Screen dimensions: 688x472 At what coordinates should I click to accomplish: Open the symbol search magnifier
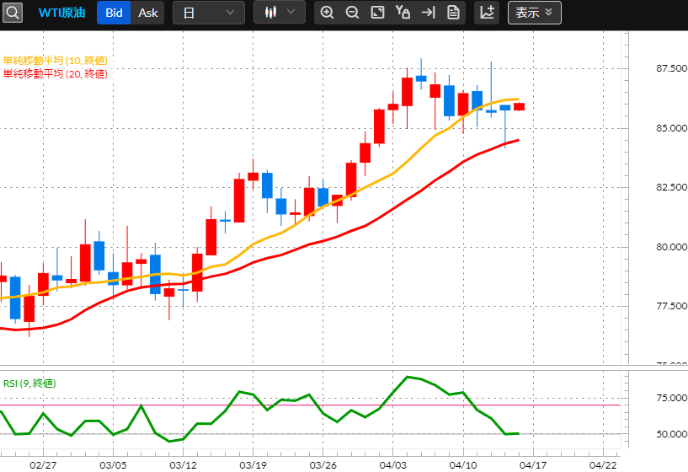(x=13, y=13)
